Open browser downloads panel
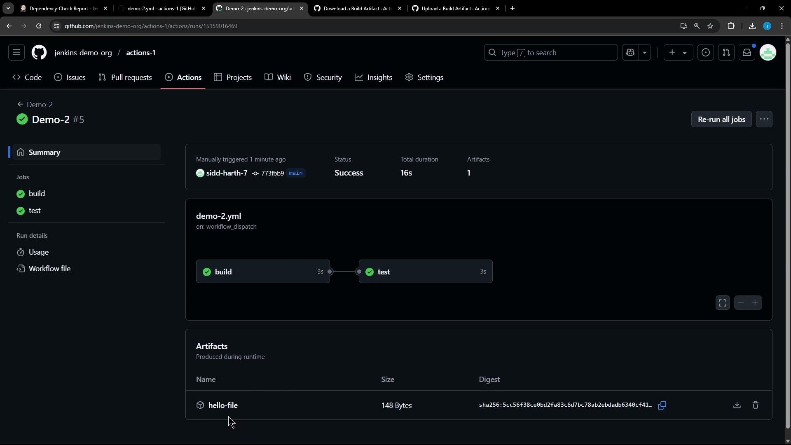The height and width of the screenshot is (445, 791). 752,26
